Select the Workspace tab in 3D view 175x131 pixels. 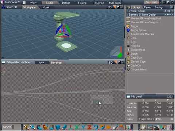coord(30,7)
